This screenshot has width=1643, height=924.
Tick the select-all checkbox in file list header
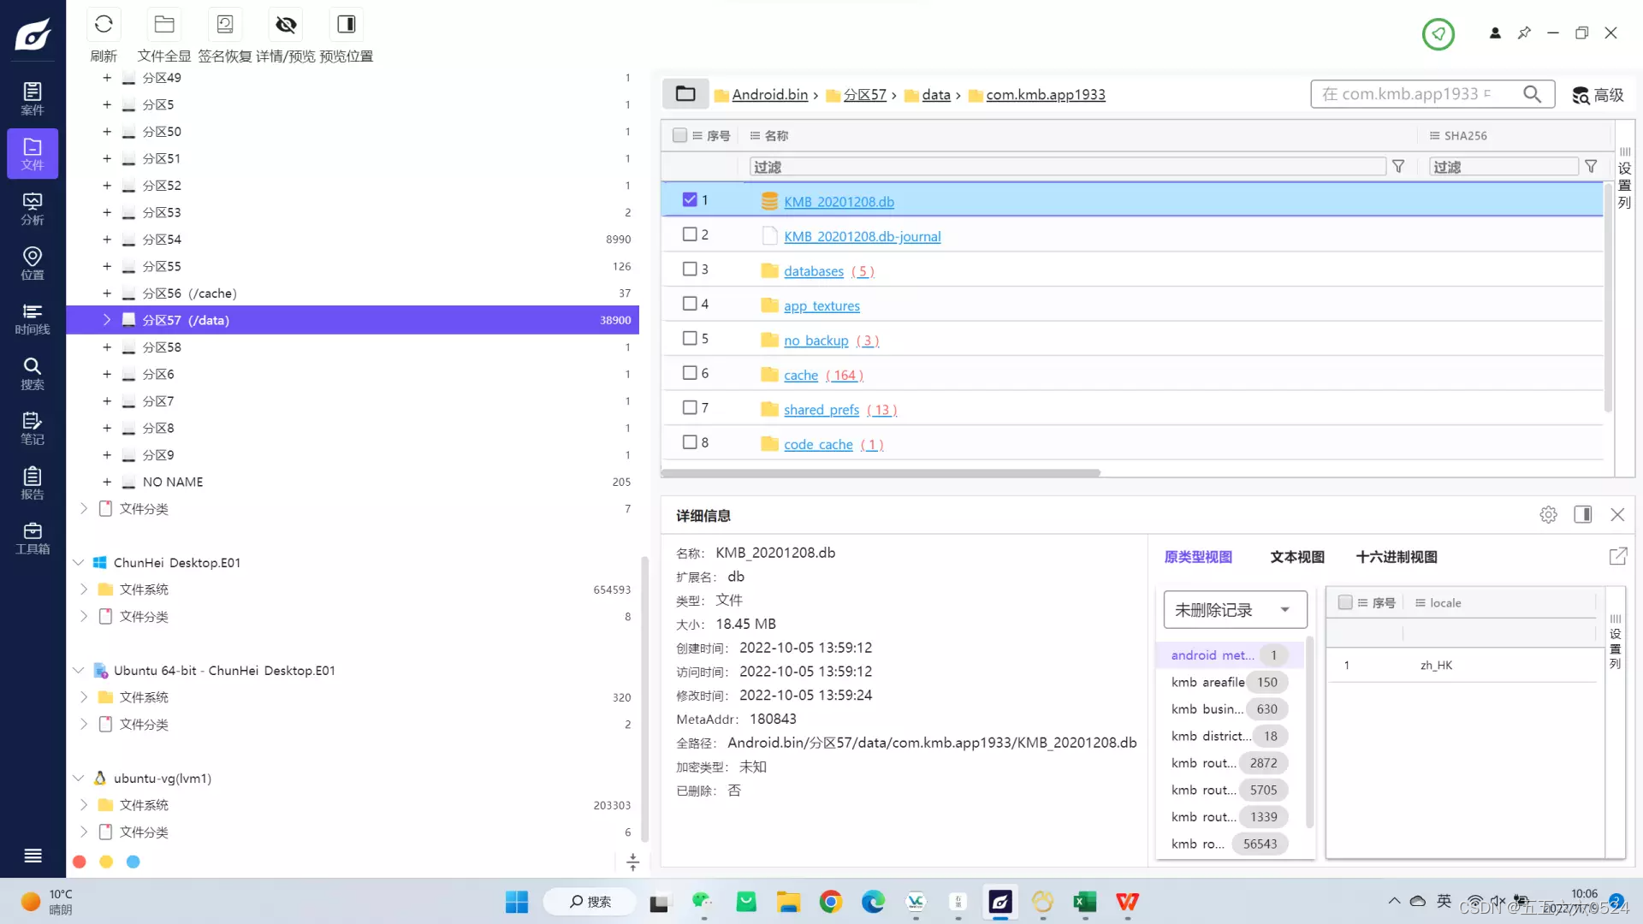point(679,135)
